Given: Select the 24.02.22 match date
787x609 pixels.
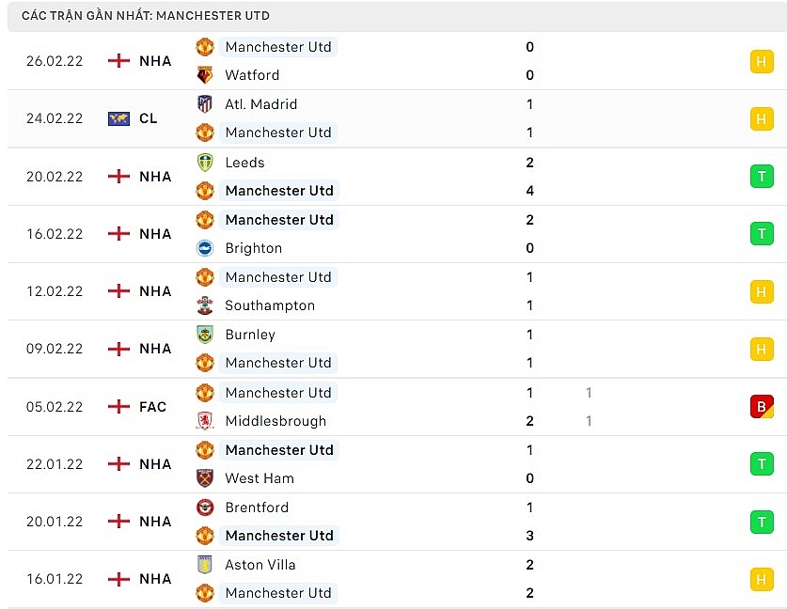Looking at the screenshot, I should [55, 118].
